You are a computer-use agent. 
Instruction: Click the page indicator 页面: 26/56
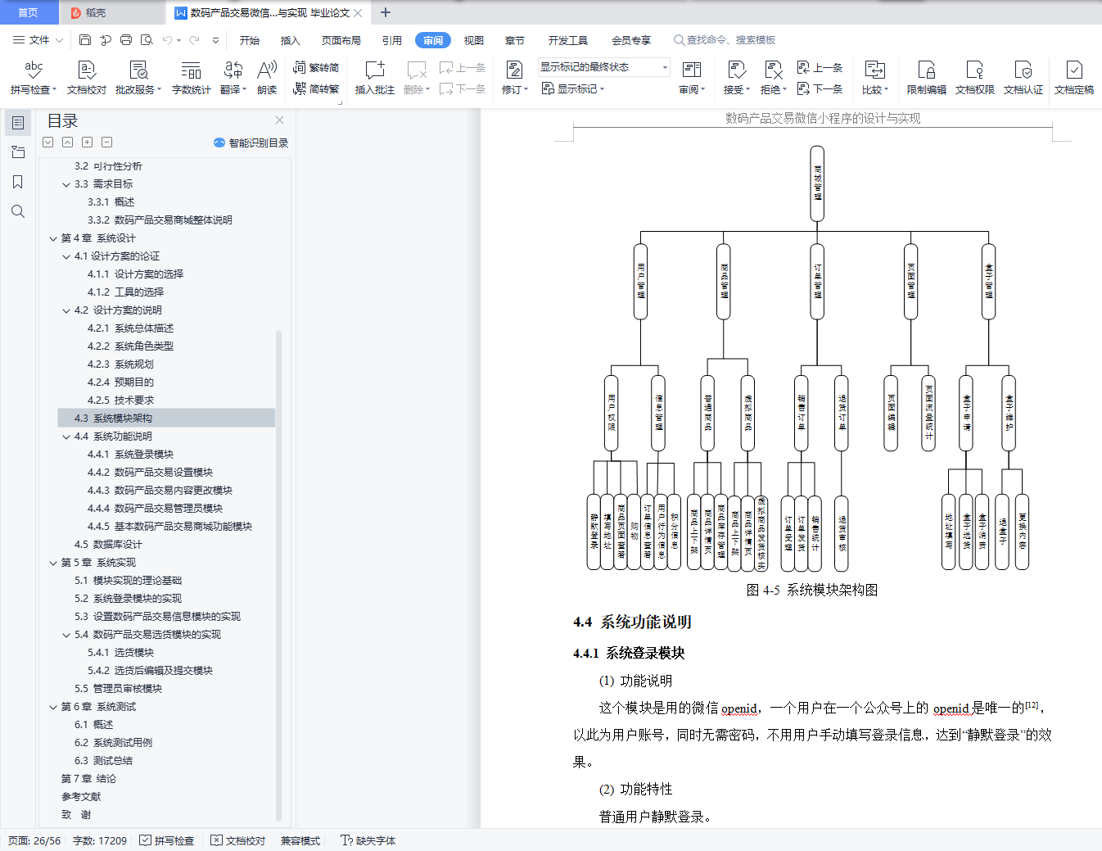[34, 840]
